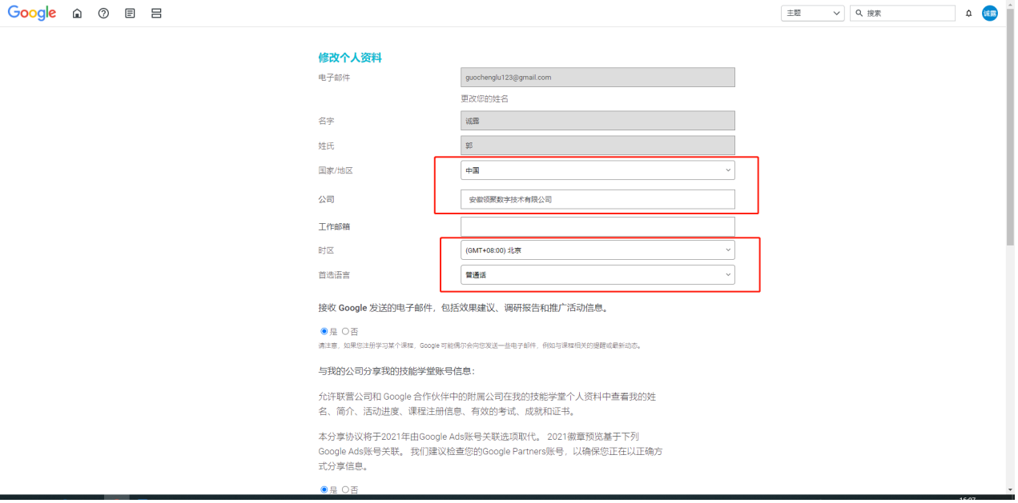Screen dimensions: 1018x503
Task: Click the 姓氏 field showing 郭
Action: click(598, 146)
